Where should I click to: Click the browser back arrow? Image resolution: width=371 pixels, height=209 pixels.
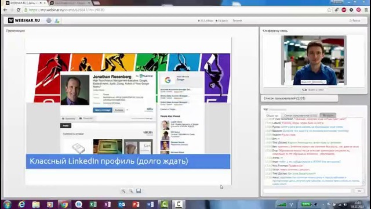click(x=5, y=10)
